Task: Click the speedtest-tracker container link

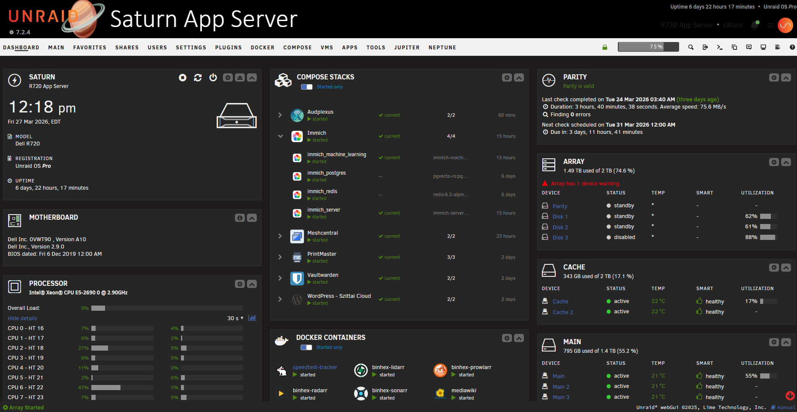Action: (x=315, y=367)
